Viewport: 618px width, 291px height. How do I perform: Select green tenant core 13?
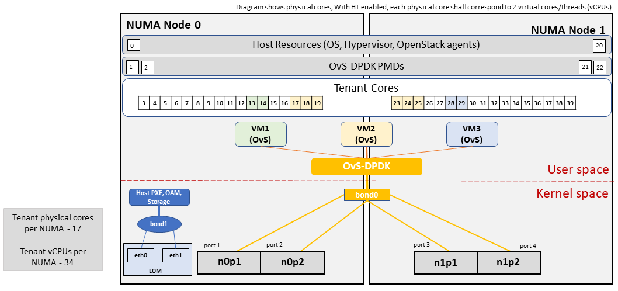pyautogui.click(x=252, y=103)
